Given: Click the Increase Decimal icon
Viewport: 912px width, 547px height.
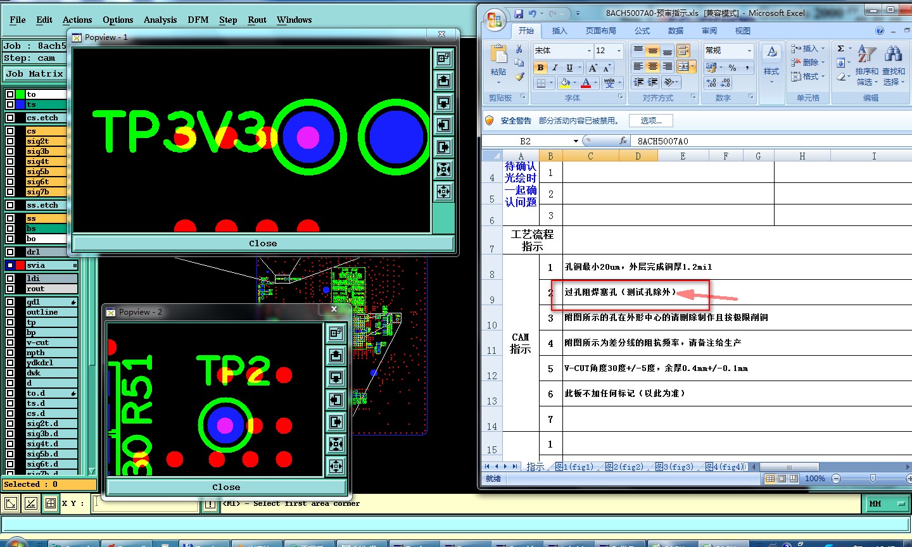Looking at the screenshot, I should click(711, 83).
